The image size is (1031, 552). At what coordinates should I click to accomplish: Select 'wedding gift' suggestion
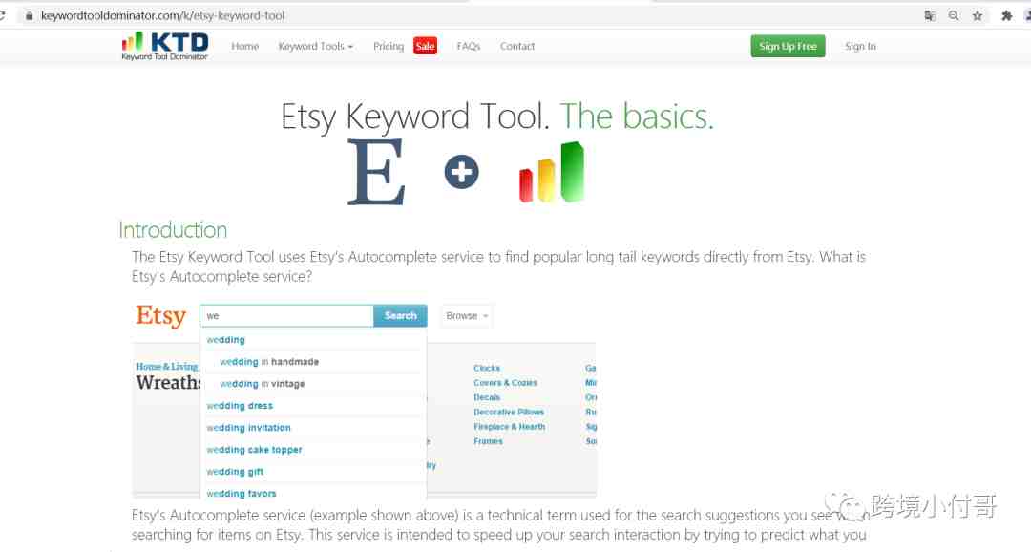[x=235, y=472]
